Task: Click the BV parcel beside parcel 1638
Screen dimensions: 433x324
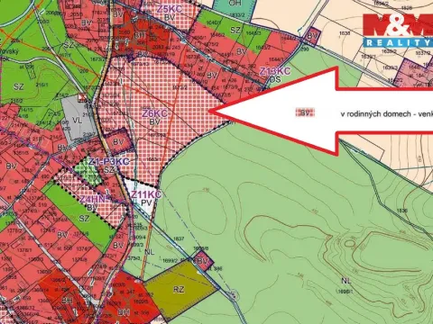Action: (x=312, y=36)
